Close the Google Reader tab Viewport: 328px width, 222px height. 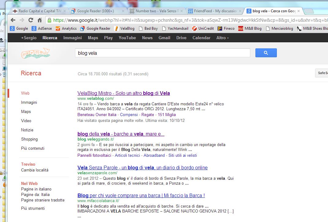click(x=123, y=11)
